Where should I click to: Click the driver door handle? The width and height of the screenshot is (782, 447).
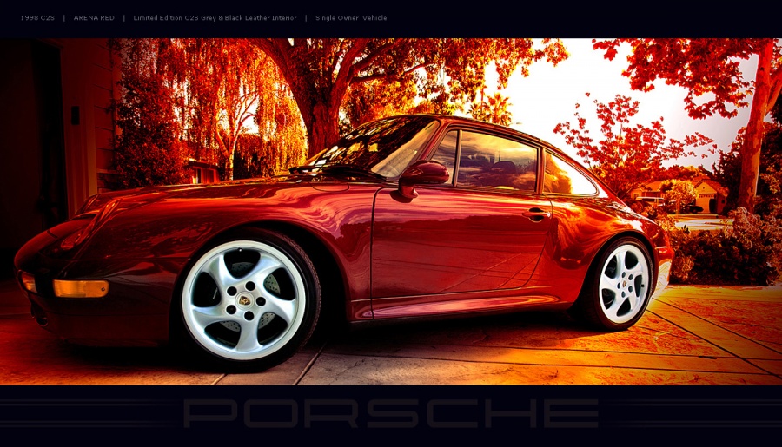(537, 213)
